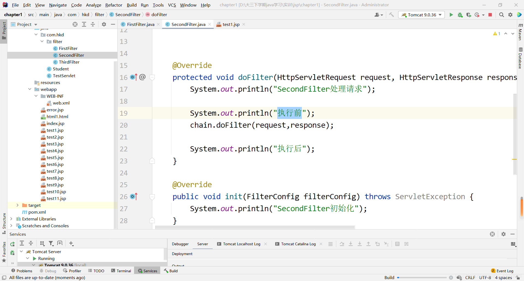524x281 pixels.
Task: Open Services panel settings gear
Action: click(x=504, y=234)
